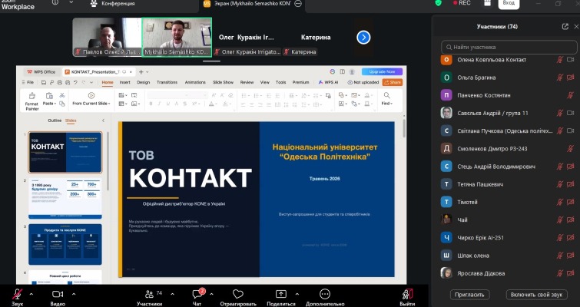The height and width of the screenshot is (307, 580).
Task: Switch to Outline view in slide panel
Action: tap(55, 120)
